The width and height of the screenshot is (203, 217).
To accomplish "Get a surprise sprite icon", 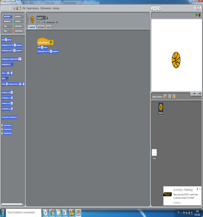I will coord(174,96).
